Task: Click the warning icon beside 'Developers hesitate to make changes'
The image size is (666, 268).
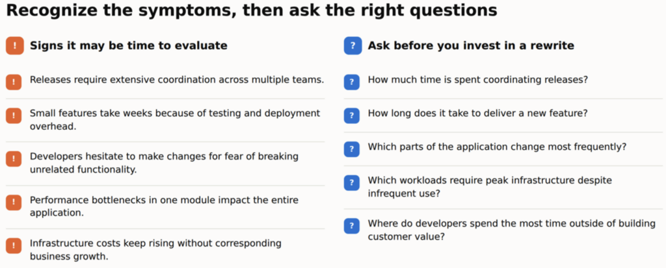Action: pyautogui.click(x=14, y=159)
